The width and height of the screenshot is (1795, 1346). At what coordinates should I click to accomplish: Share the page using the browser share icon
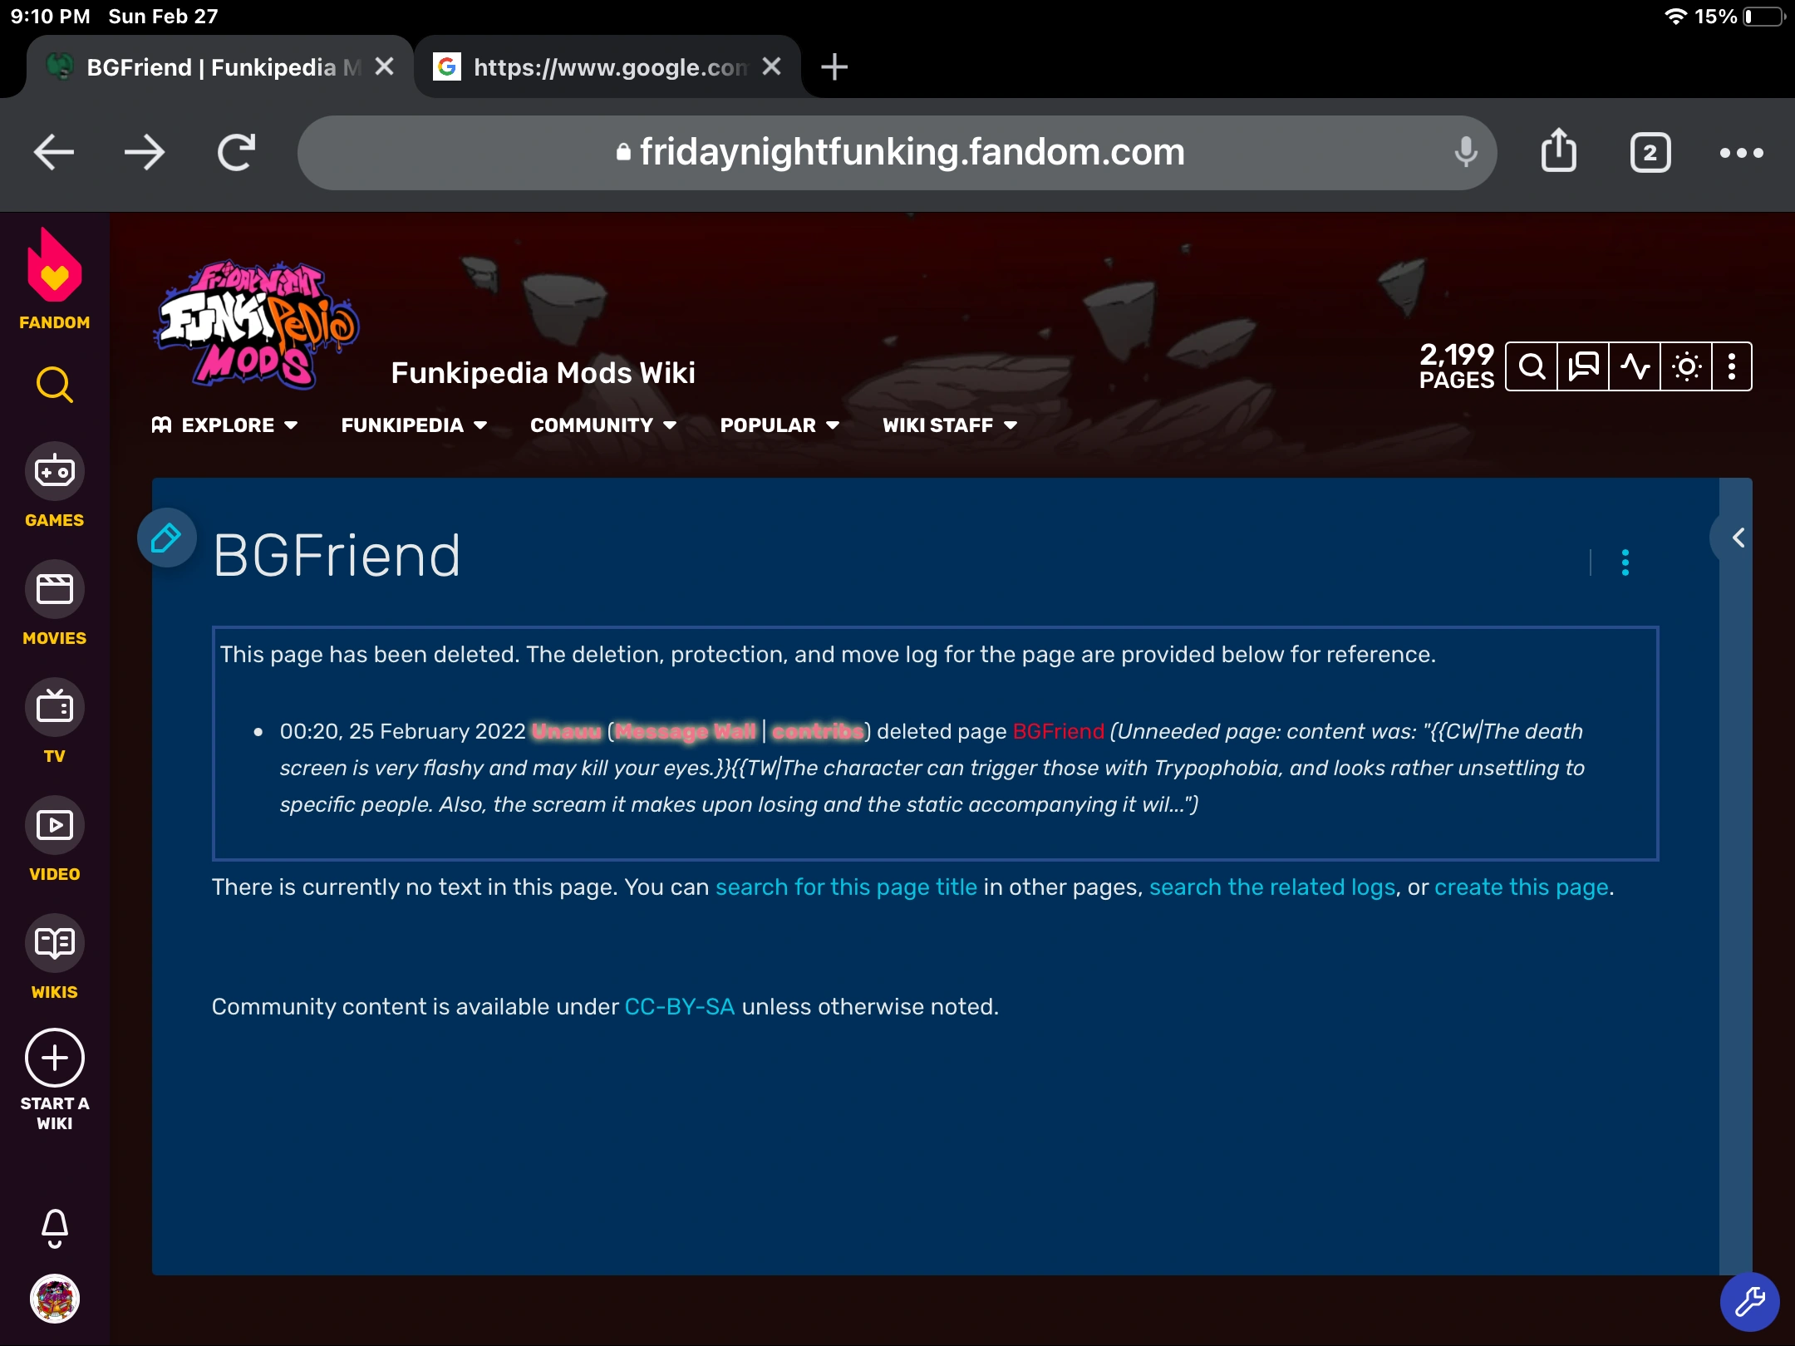click(x=1558, y=152)
